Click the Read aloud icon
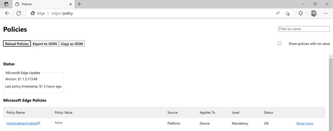This screenshot has height=131, width=333. click(x=278, y=13)
